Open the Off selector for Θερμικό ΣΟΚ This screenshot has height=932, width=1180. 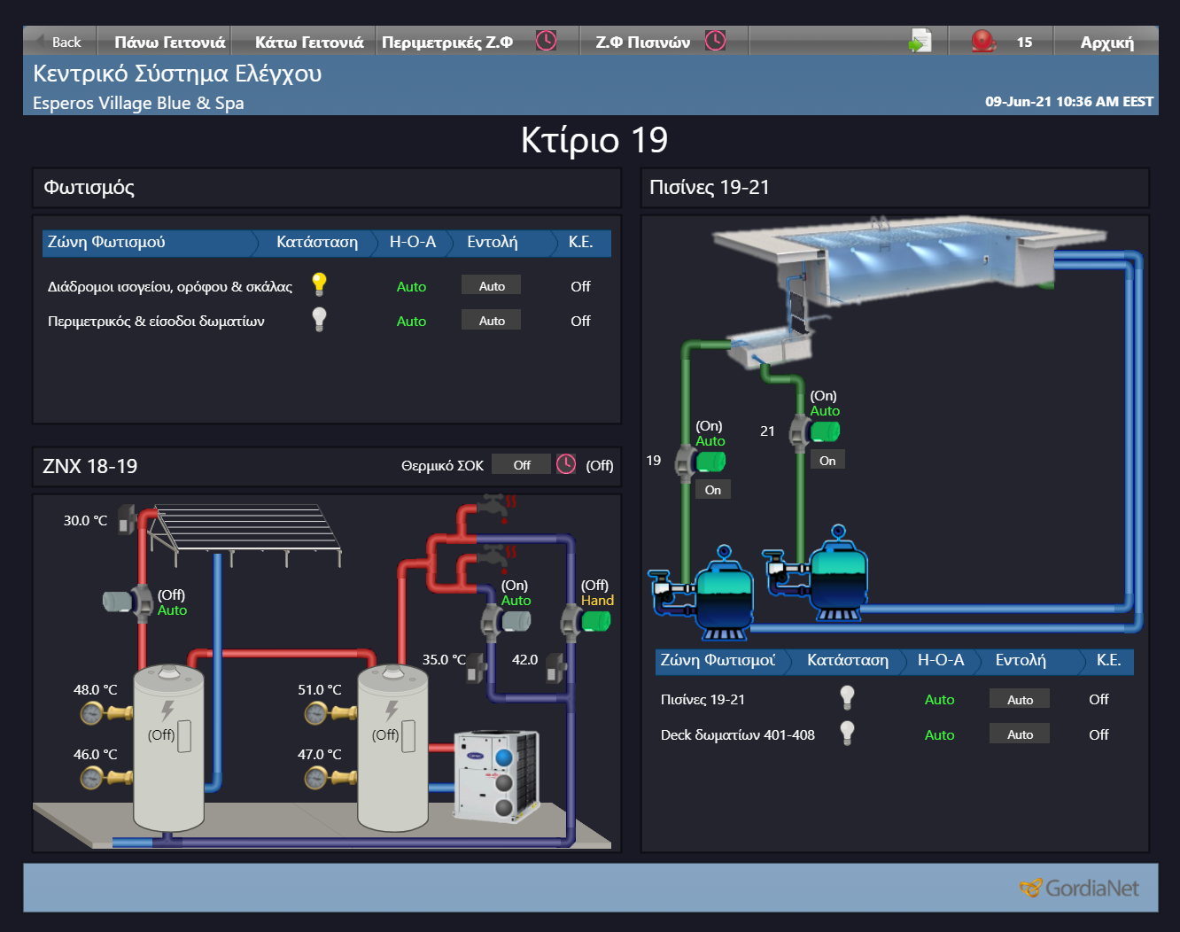521,463
